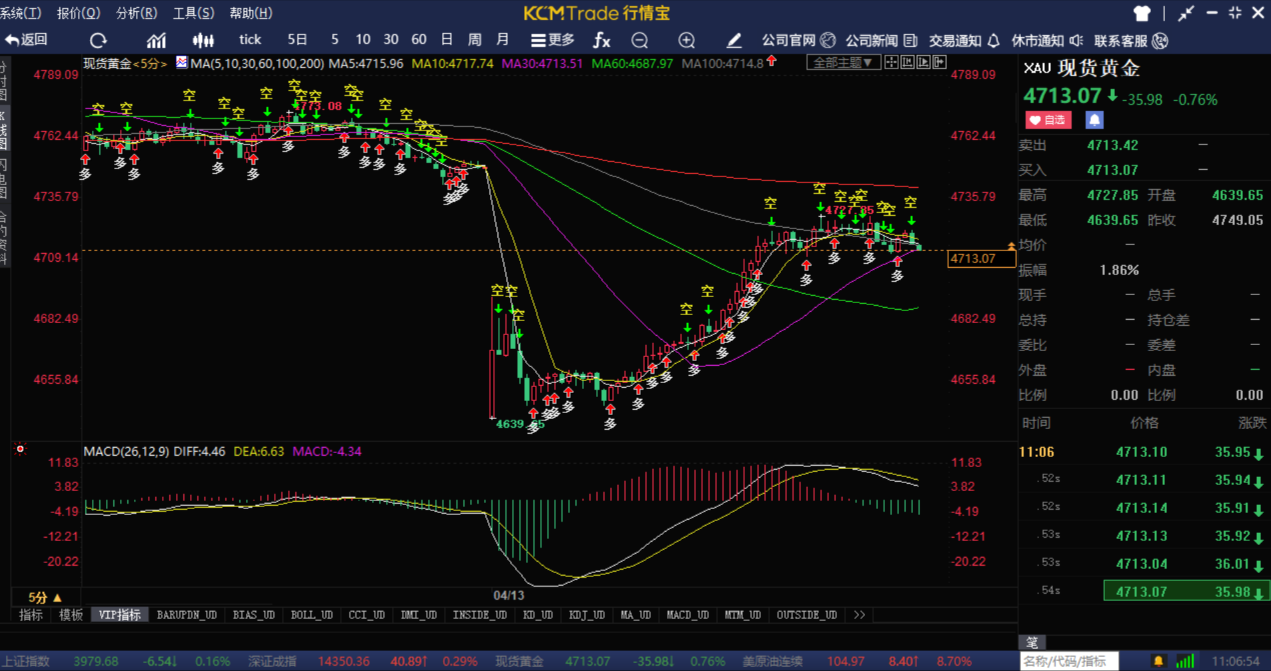Activate the pencil drawing tool
This screenshot has width=1271, height=671.
coord(734,41)
